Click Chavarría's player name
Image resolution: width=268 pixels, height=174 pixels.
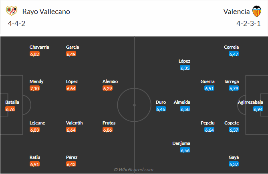(x=39, y=47)
